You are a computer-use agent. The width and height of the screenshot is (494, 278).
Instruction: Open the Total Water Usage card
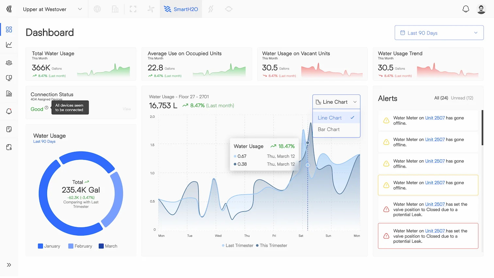click(x=81, y=64)
